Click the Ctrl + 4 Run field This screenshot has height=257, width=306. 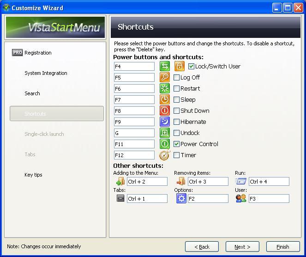tap(269, 182)
